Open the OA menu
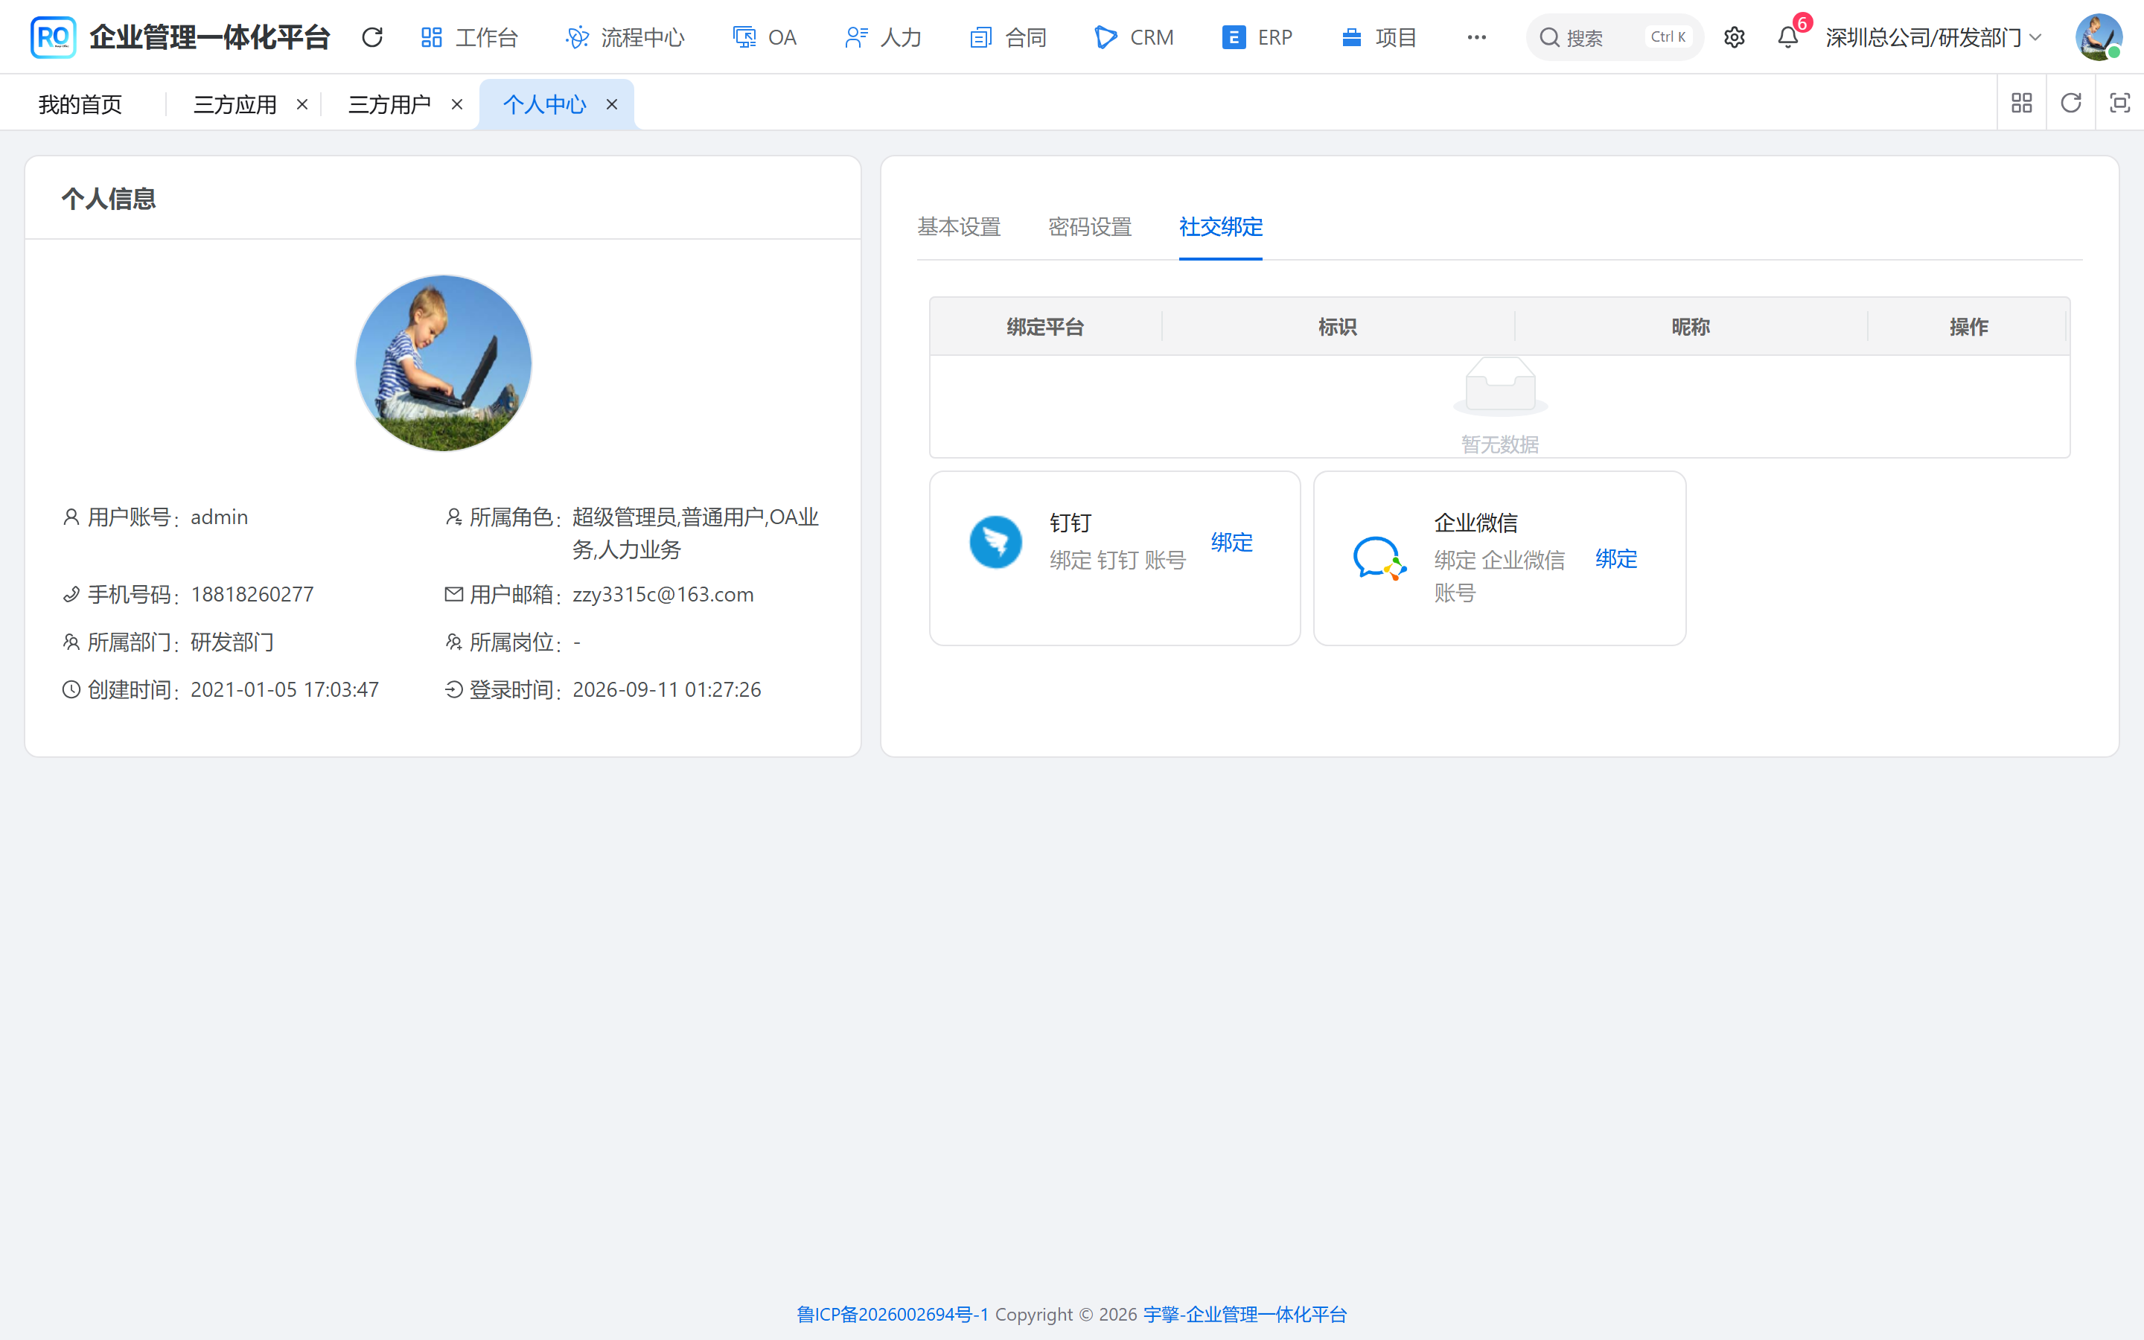Screen dimensions: 2144x1340 [x=765, y=37]
